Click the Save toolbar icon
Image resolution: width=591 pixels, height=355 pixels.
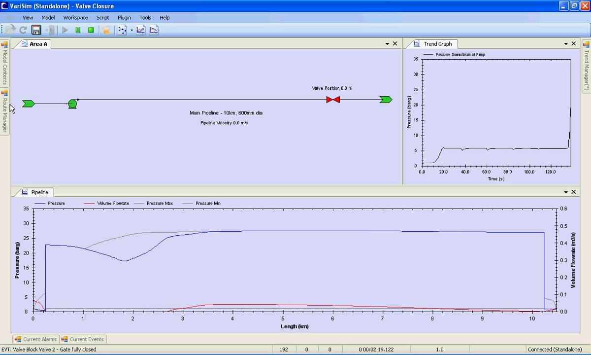[x=36, y=30]
